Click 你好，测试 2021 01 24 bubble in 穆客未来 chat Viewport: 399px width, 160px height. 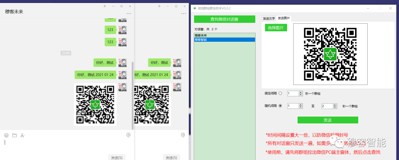pyautogui.click(x=95, y=75)
